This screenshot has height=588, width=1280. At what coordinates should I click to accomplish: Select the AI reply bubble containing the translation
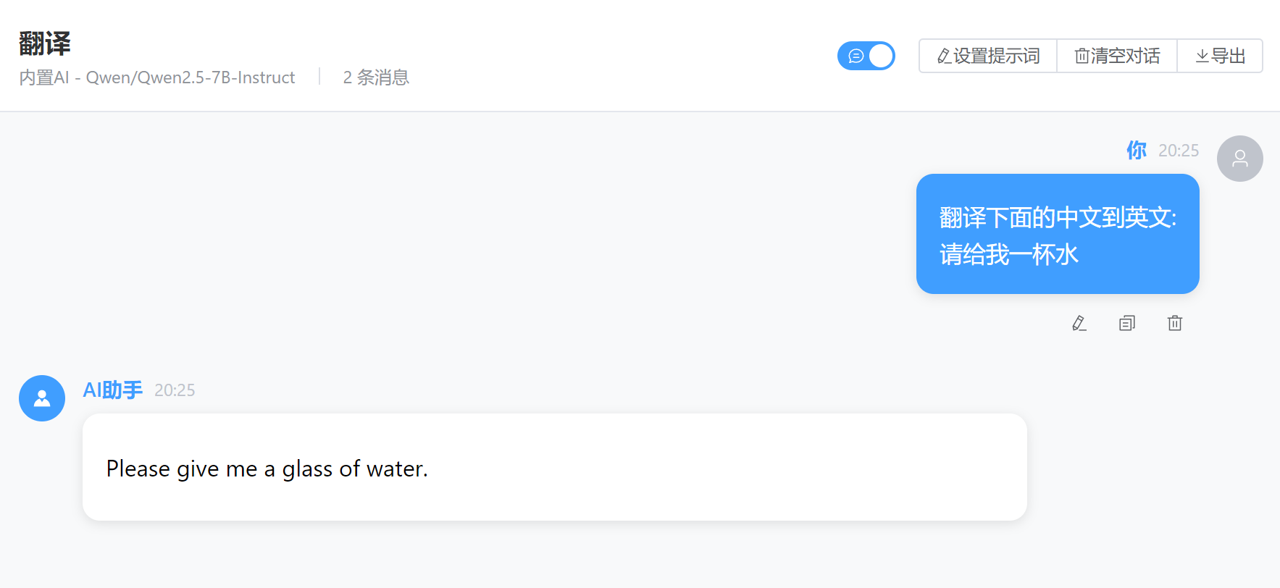click(x=554, y=467)
